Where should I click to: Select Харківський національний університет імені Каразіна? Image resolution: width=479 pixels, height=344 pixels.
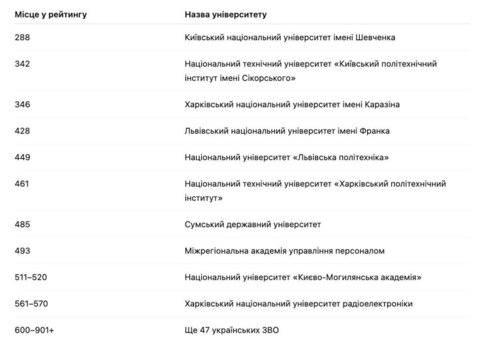[292, 104]
